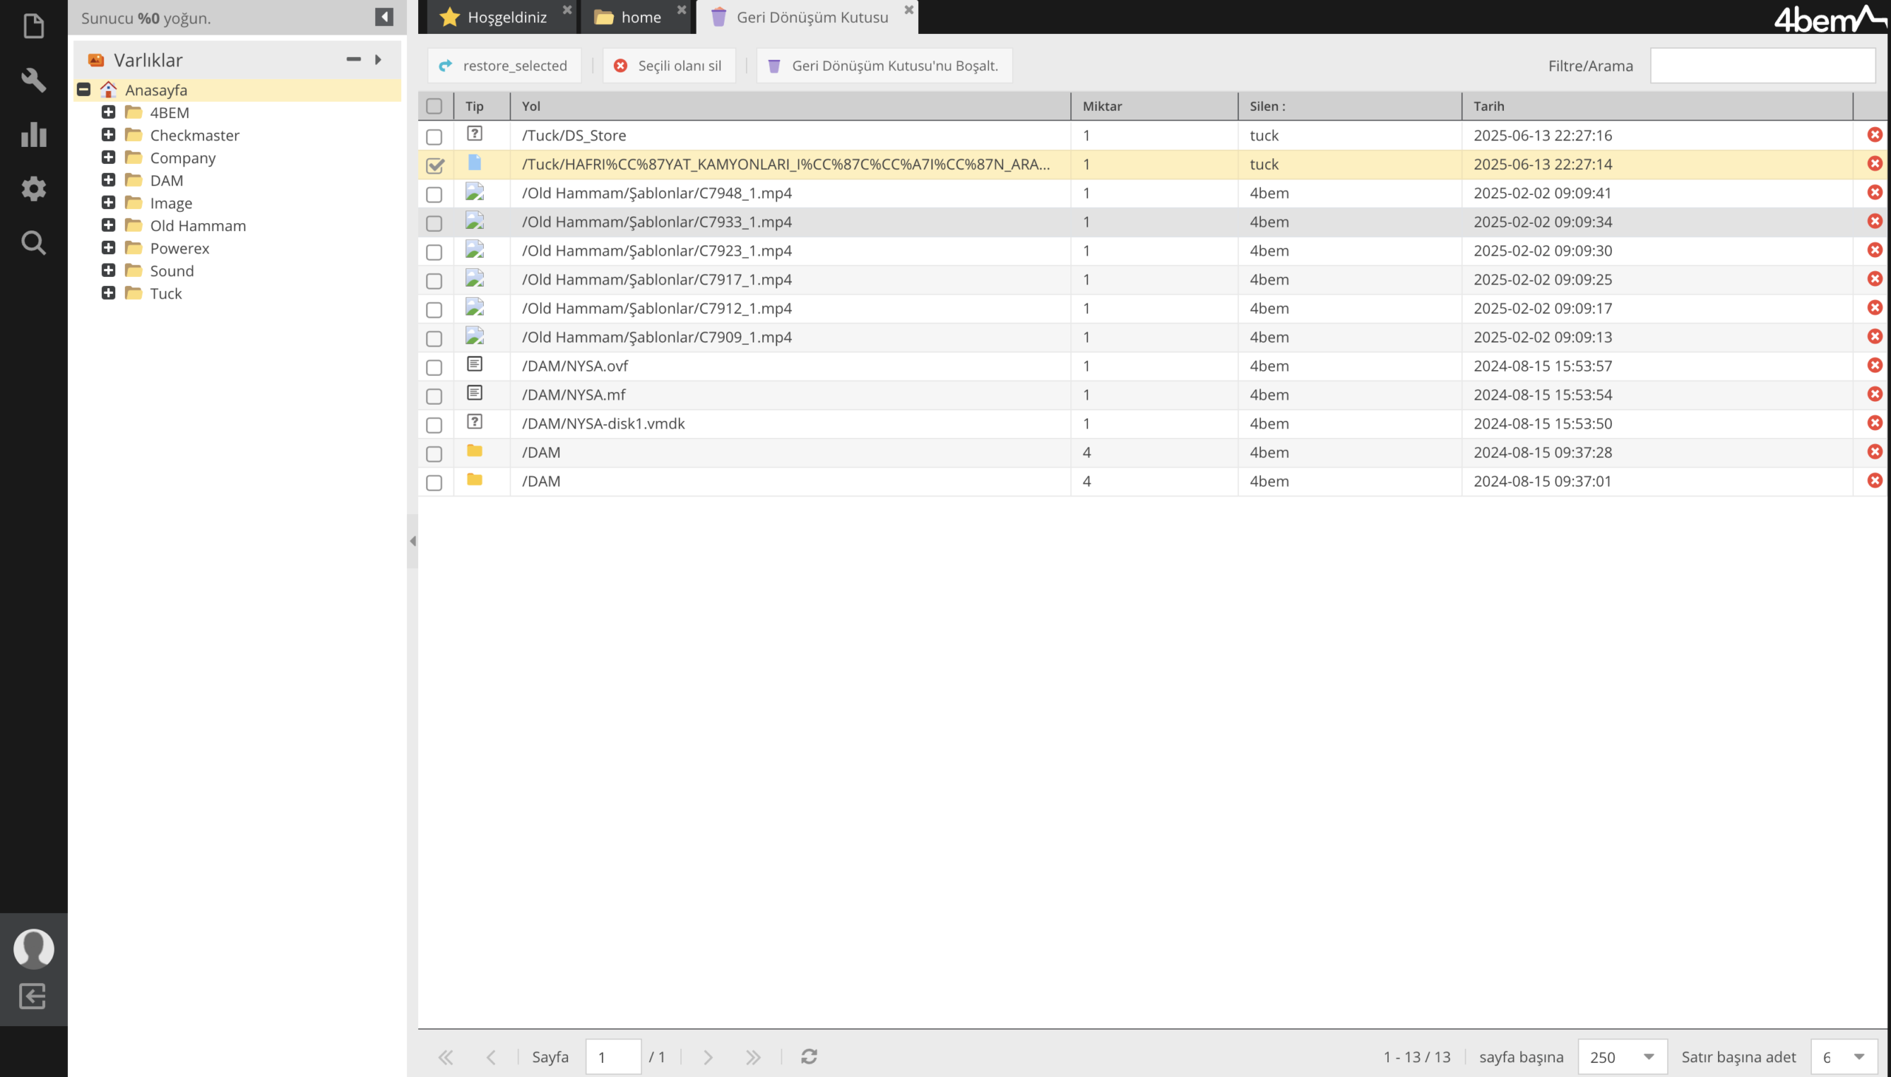Expand the 4BEM folder
This screenshot has width=1891, height=1077.
click(x=109, y=112)
